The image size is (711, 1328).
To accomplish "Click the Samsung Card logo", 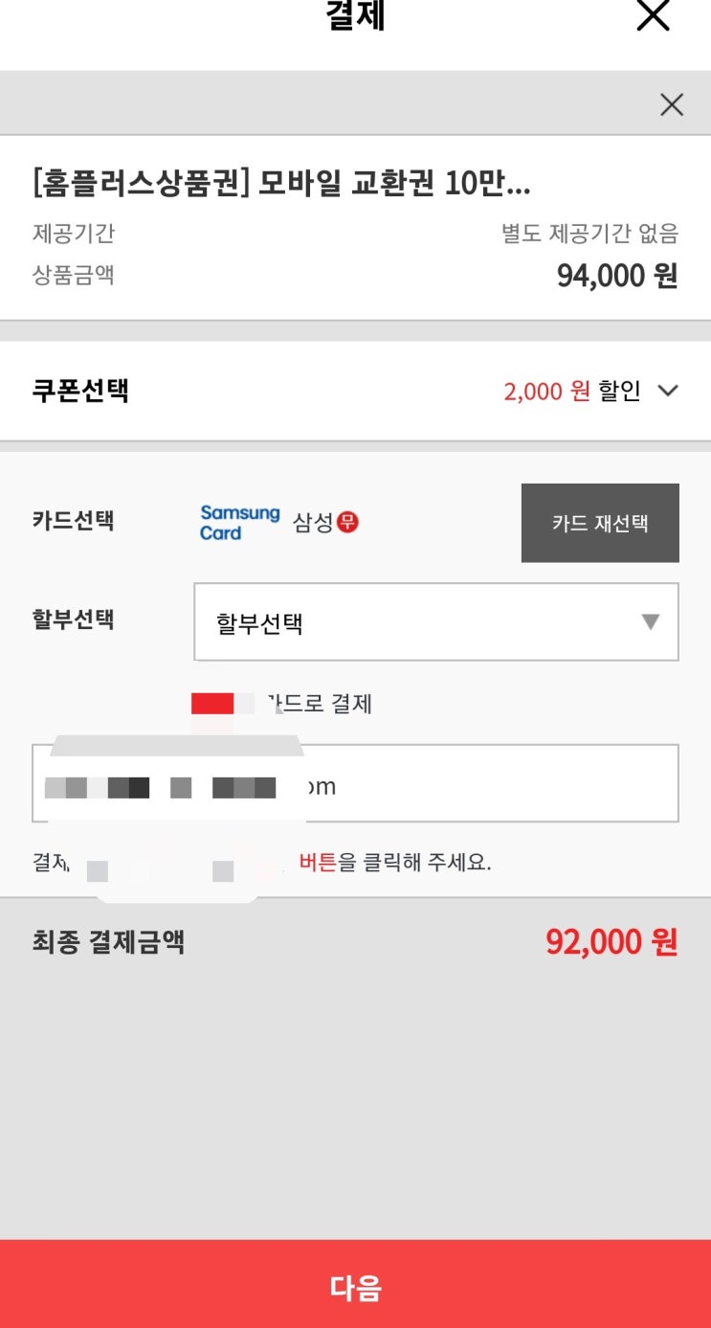I will tap(239, 523).
